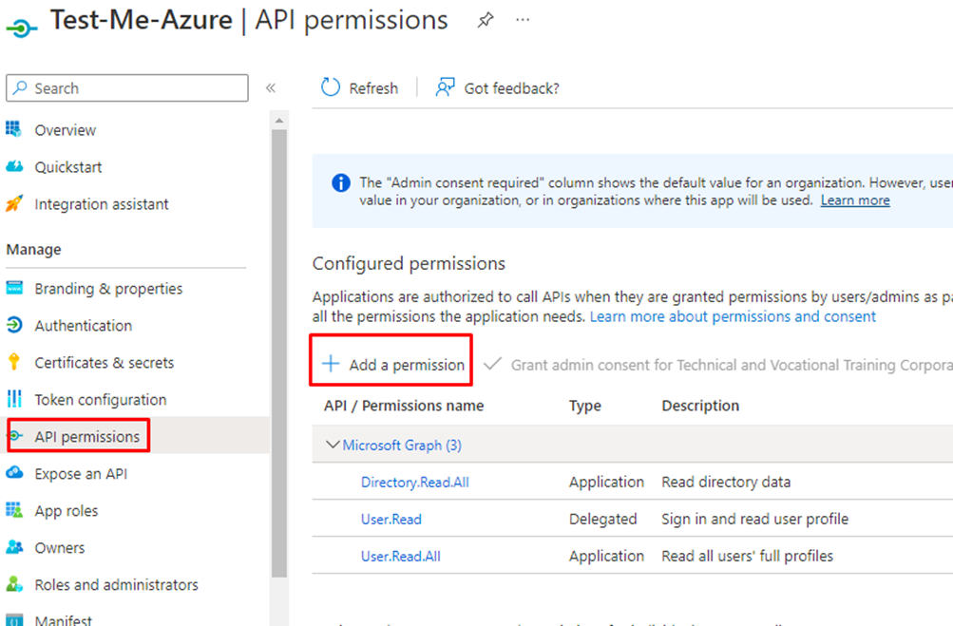This screenshot has width=953, height=626.
Task: Click the Configured permissions heading
Action: (409, 264)
